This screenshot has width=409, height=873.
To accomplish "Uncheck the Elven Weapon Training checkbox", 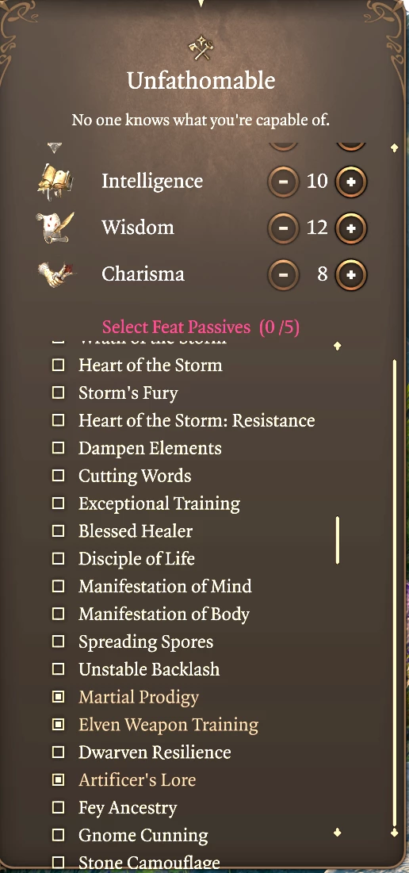I will (x=58, y=725).
